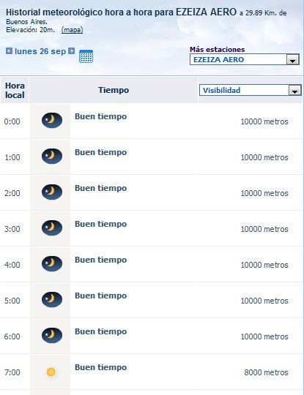Click Buen tiempo text at 2:00
304x395 pixels.
(100, 188)
